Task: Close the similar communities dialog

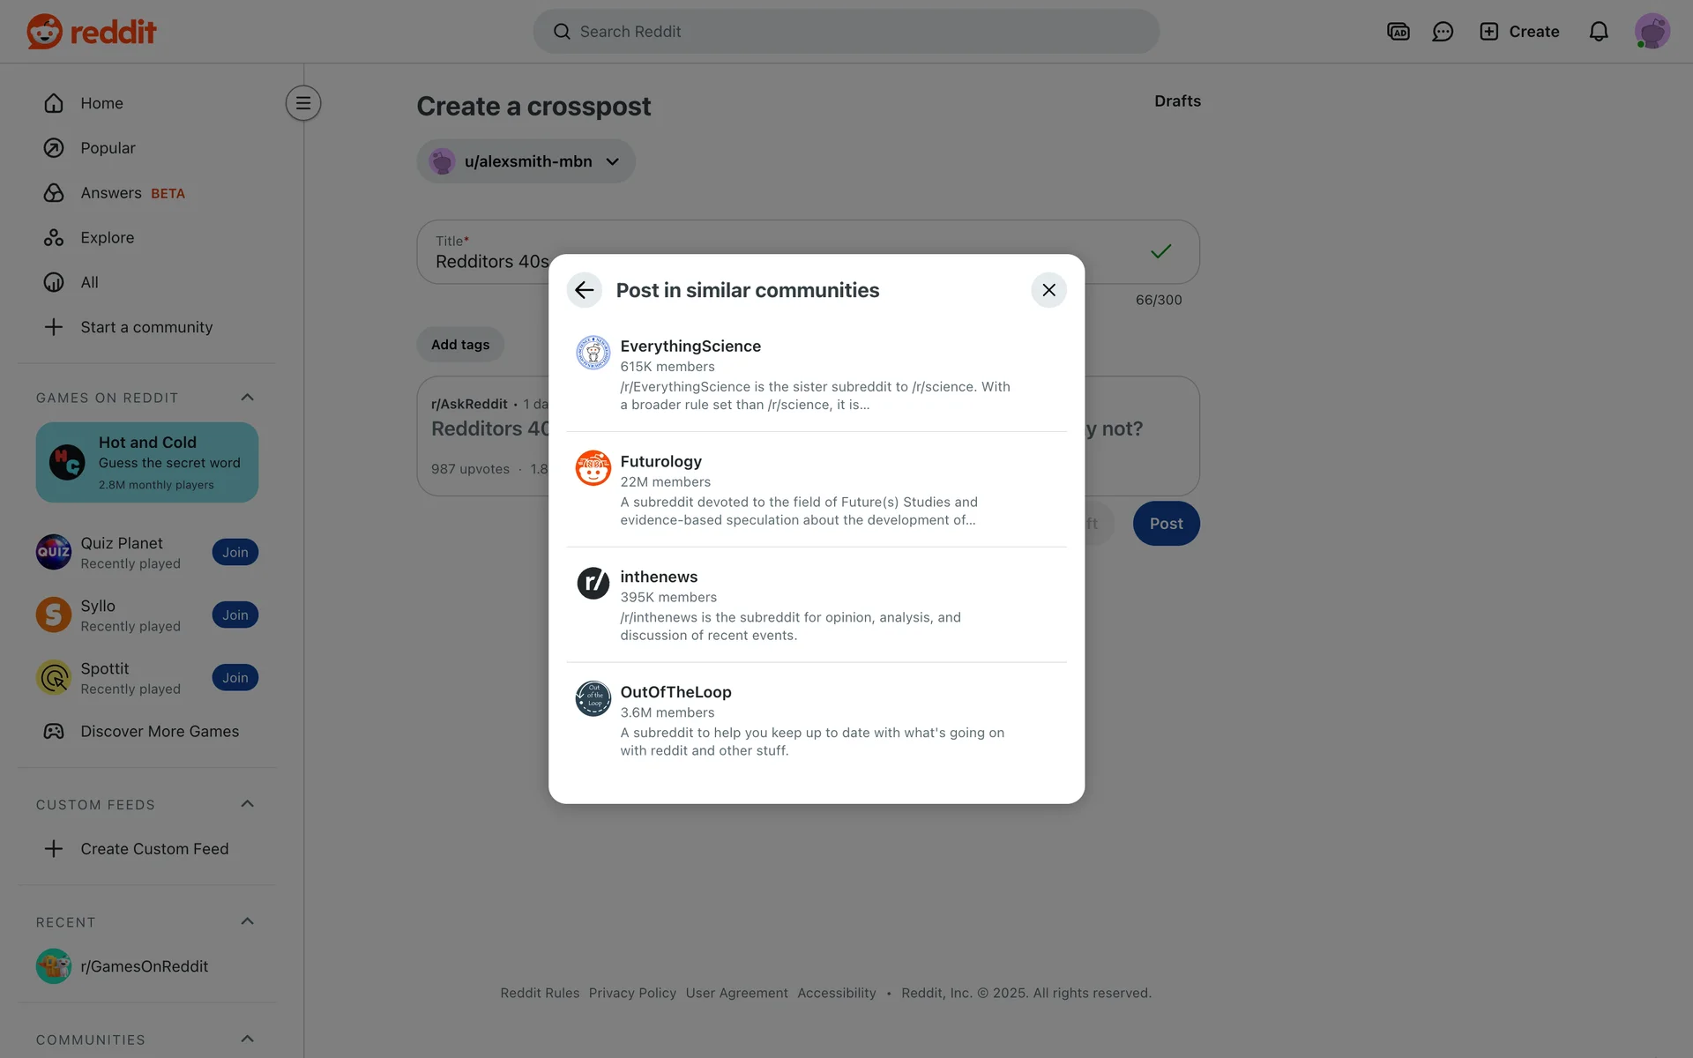Action: click(1048, 290)
